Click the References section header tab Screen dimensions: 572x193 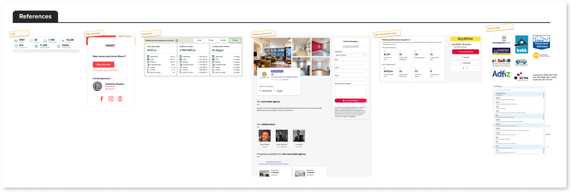click(x=35, y=16)
